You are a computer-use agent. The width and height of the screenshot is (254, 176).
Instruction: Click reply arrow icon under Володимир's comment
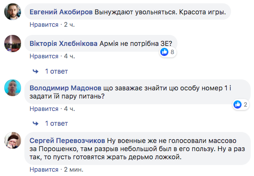[35, 123]
